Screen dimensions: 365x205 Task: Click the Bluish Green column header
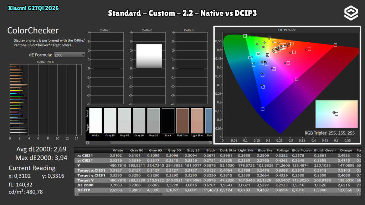(325, 151)
